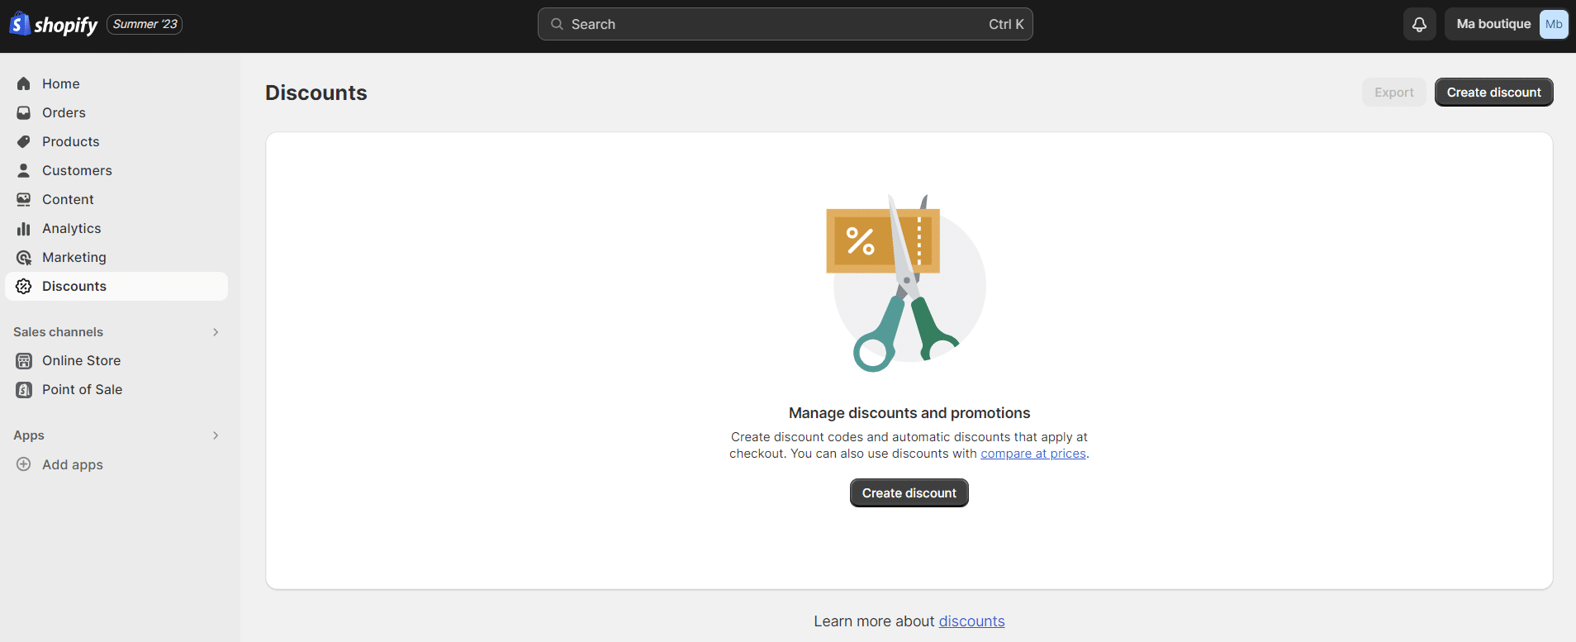Click the Online Store storefront icon
Viewport: 1576px width, 642px height.
(24, 360)
